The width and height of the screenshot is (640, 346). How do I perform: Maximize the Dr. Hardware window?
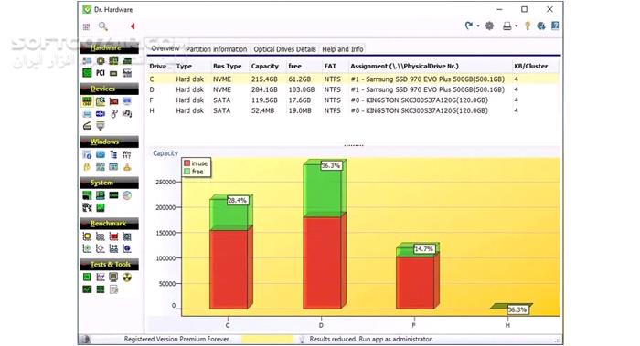click(524, 9)
